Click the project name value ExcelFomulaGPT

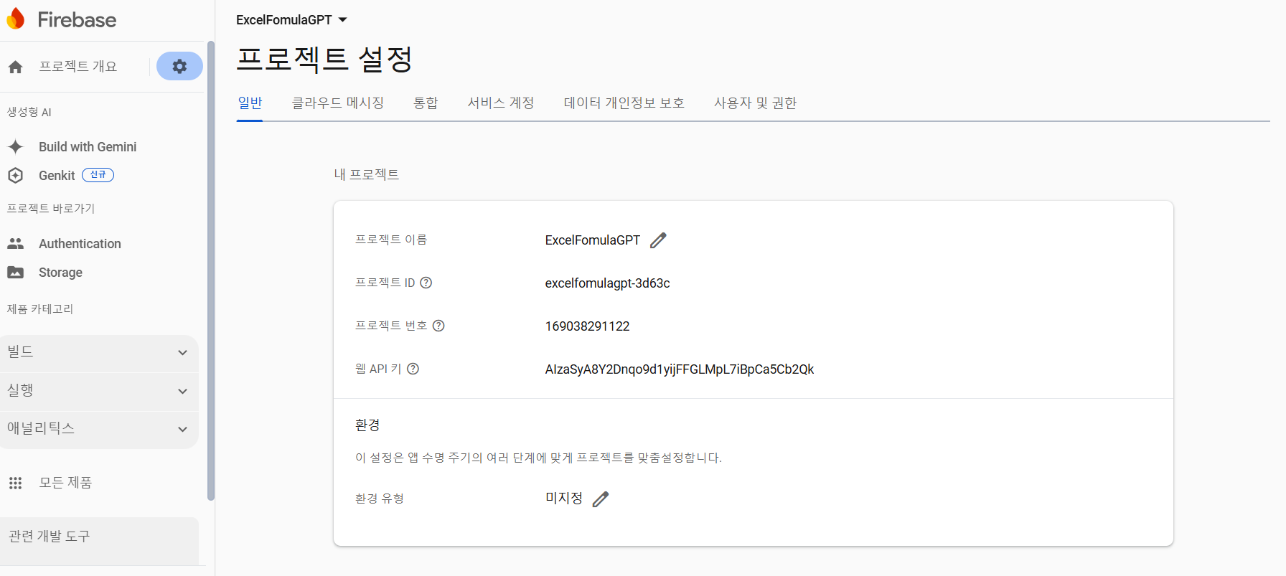pos(592,240)
